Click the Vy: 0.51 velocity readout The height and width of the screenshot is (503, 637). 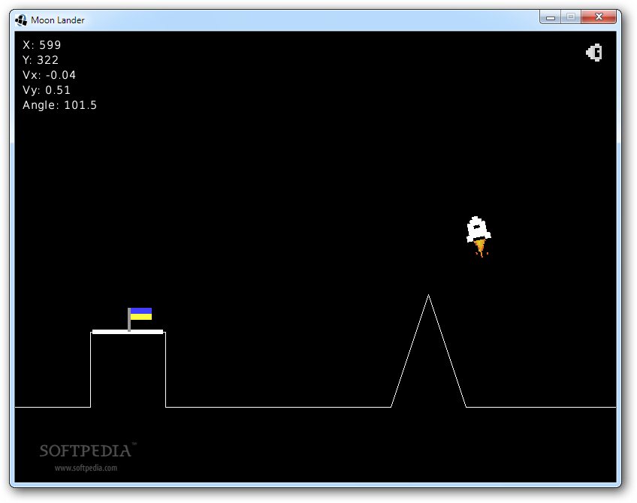click(47, 90)
